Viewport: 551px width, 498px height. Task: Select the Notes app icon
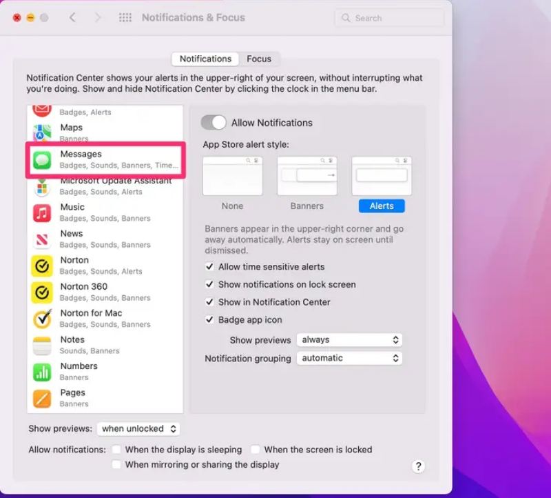tap(42, 345)
